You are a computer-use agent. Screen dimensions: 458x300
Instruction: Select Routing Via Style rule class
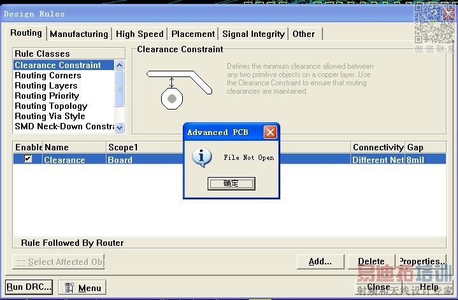click(64, 117)
